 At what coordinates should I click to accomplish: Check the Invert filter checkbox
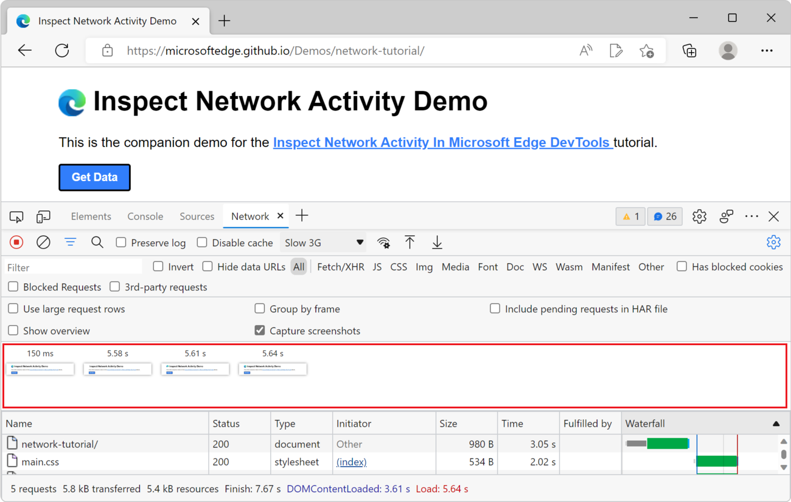[x=158, y=266]
